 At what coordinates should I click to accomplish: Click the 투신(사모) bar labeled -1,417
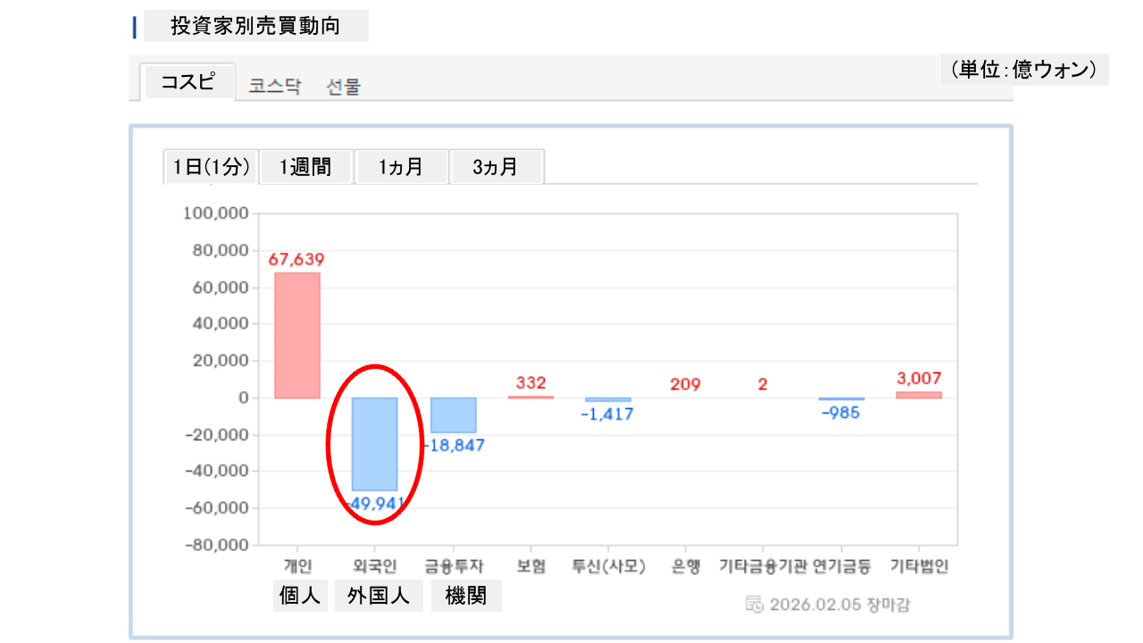pyautogui.click(x=608, y=399)
